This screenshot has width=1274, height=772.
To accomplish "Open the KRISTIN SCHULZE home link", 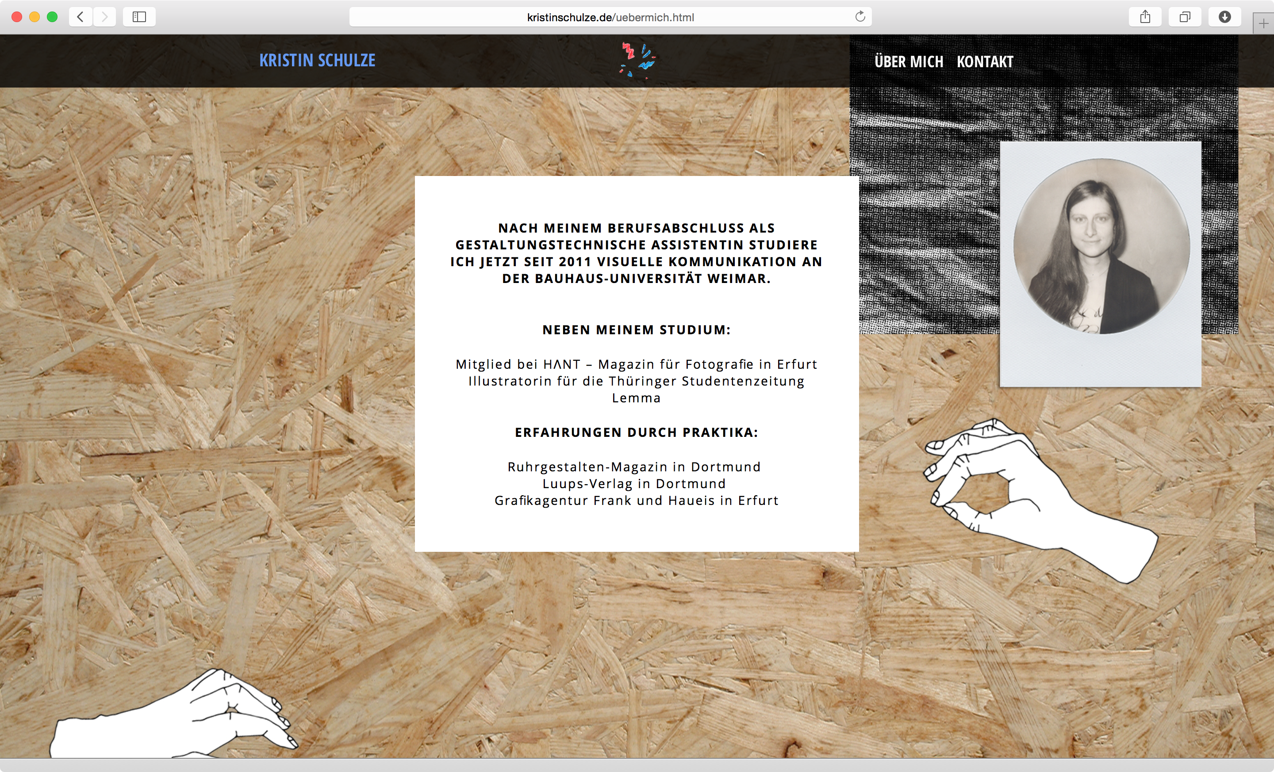I will tap(317, 61).
